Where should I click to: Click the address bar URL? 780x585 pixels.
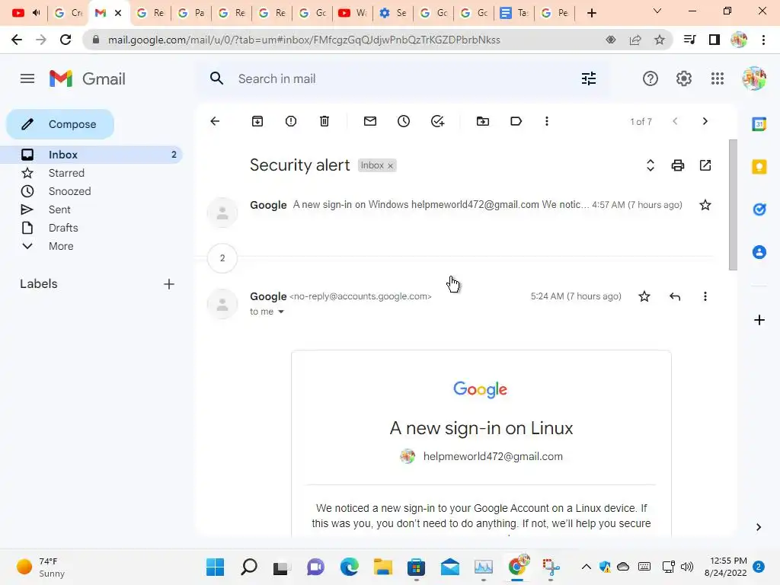coord(304,40)
